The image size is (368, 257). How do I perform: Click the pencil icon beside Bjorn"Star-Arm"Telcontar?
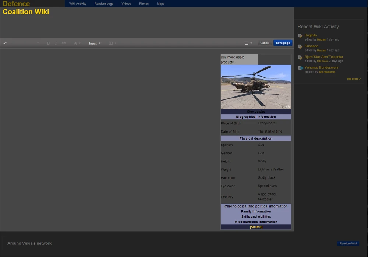[300, 57]
